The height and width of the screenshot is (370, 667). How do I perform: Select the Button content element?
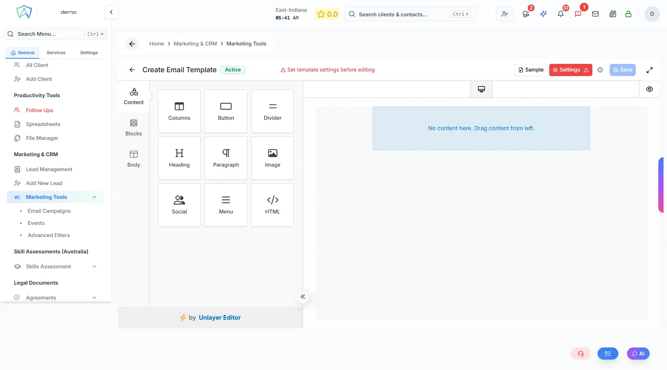coord(225,111)
